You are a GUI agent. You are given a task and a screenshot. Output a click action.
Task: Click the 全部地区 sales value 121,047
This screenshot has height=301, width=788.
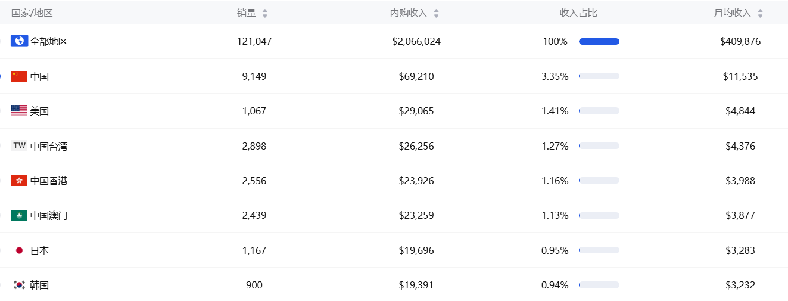[x=254, y=41]
